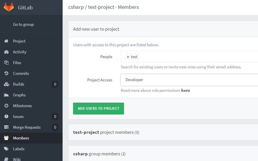Click Add Users to Project button
Screen dimensions: 258x161
[98, 109]
